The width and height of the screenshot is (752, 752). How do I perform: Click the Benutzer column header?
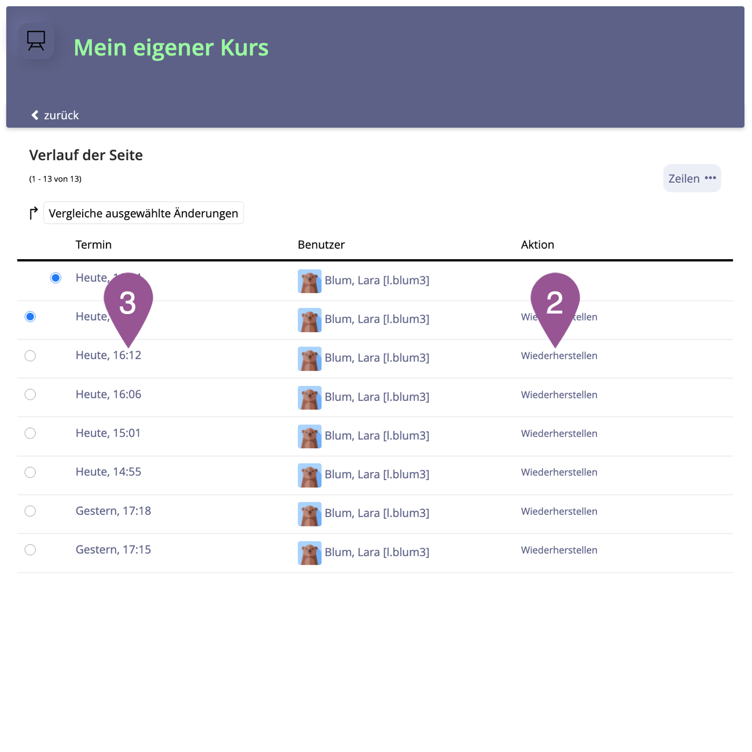(x=321, y=245)
